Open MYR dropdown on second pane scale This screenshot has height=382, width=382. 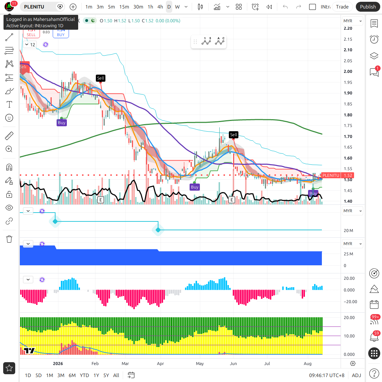coord(352,211)
